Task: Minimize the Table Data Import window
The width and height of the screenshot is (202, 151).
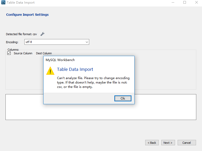Action: (173, 2)
